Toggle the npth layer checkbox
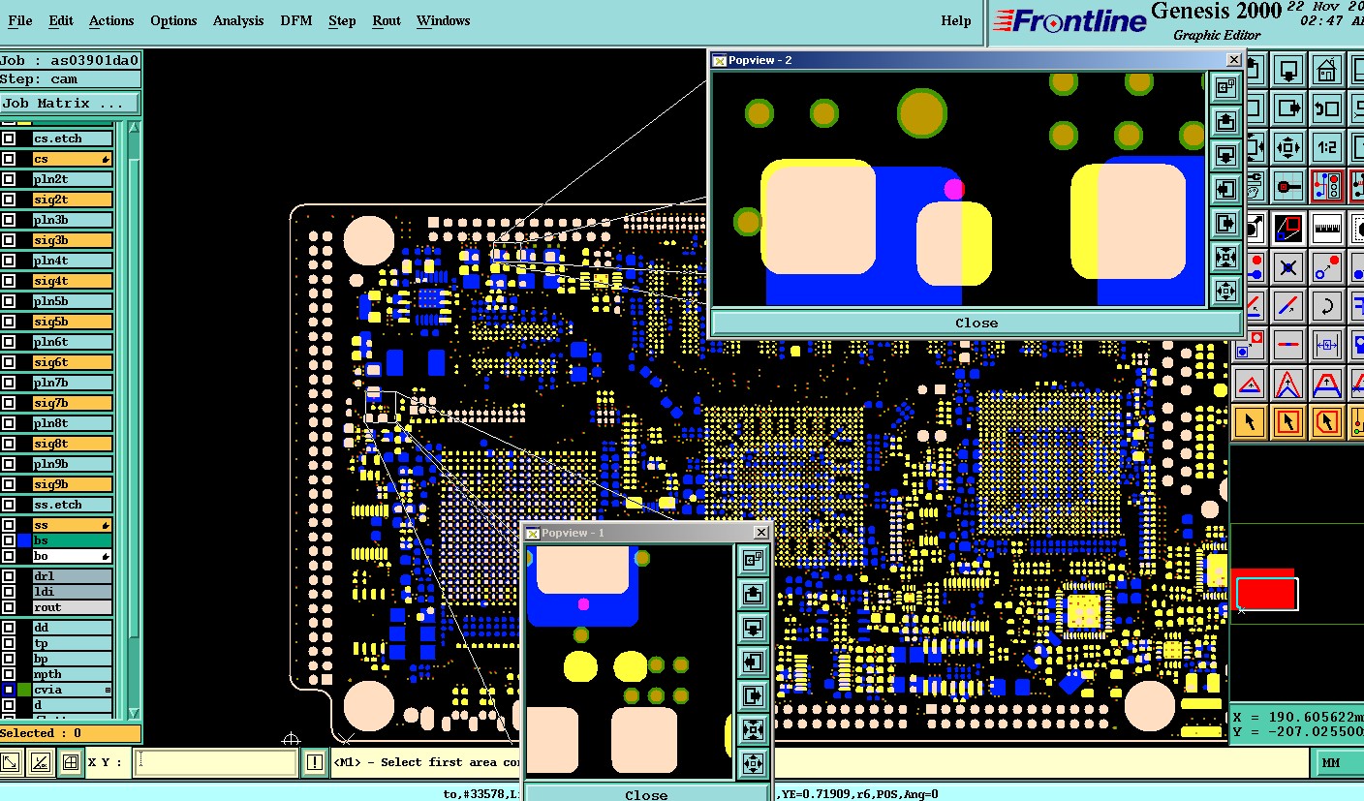Screen dimensions: 1364x801 click(x=9, y=674)
